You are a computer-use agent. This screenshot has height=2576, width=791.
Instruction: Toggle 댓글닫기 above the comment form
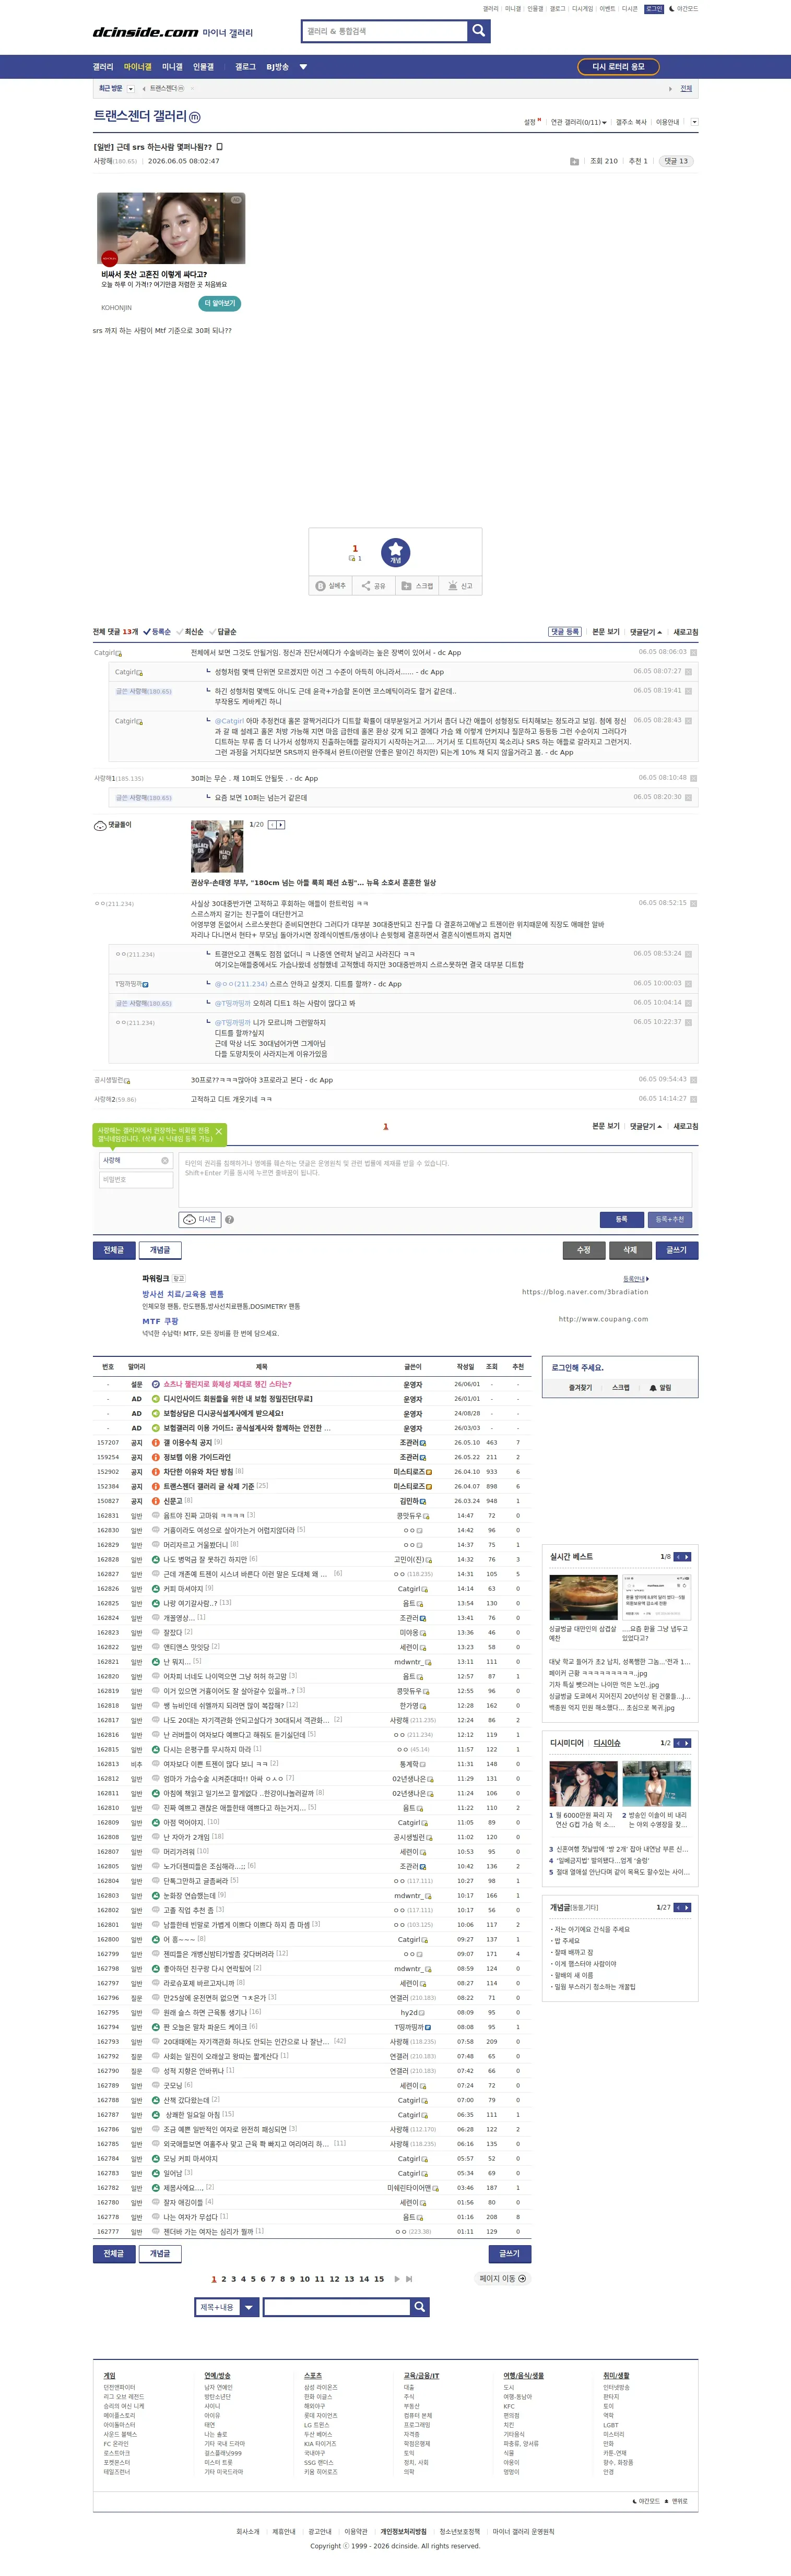(x=645, y=1127)
